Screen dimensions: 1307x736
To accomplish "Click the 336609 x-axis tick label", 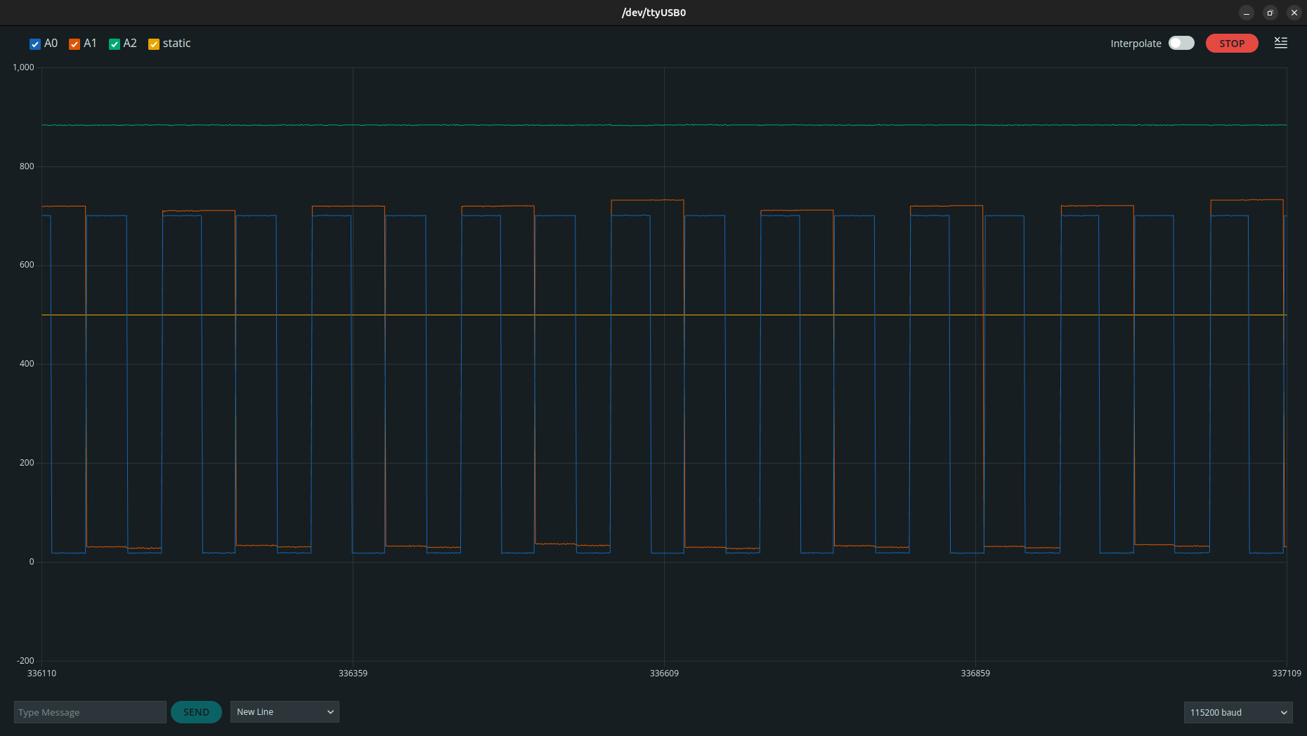I will [664, 673].
